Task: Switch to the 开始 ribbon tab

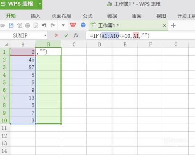Action: (11, 16)
